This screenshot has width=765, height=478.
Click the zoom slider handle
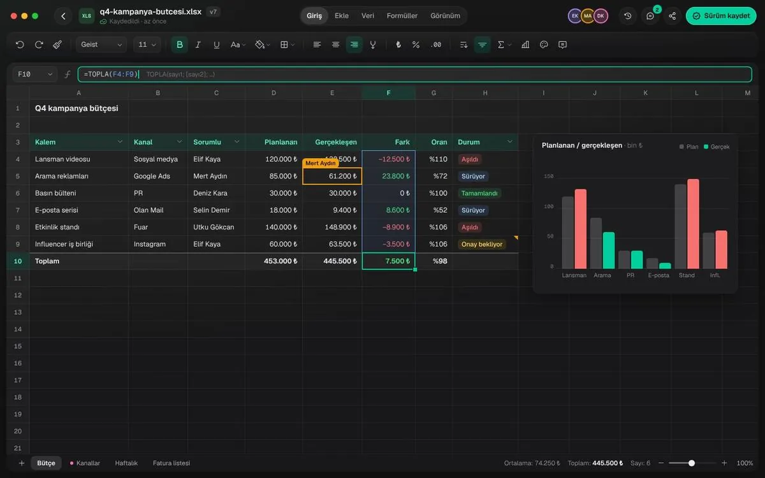tap(692, 463)
